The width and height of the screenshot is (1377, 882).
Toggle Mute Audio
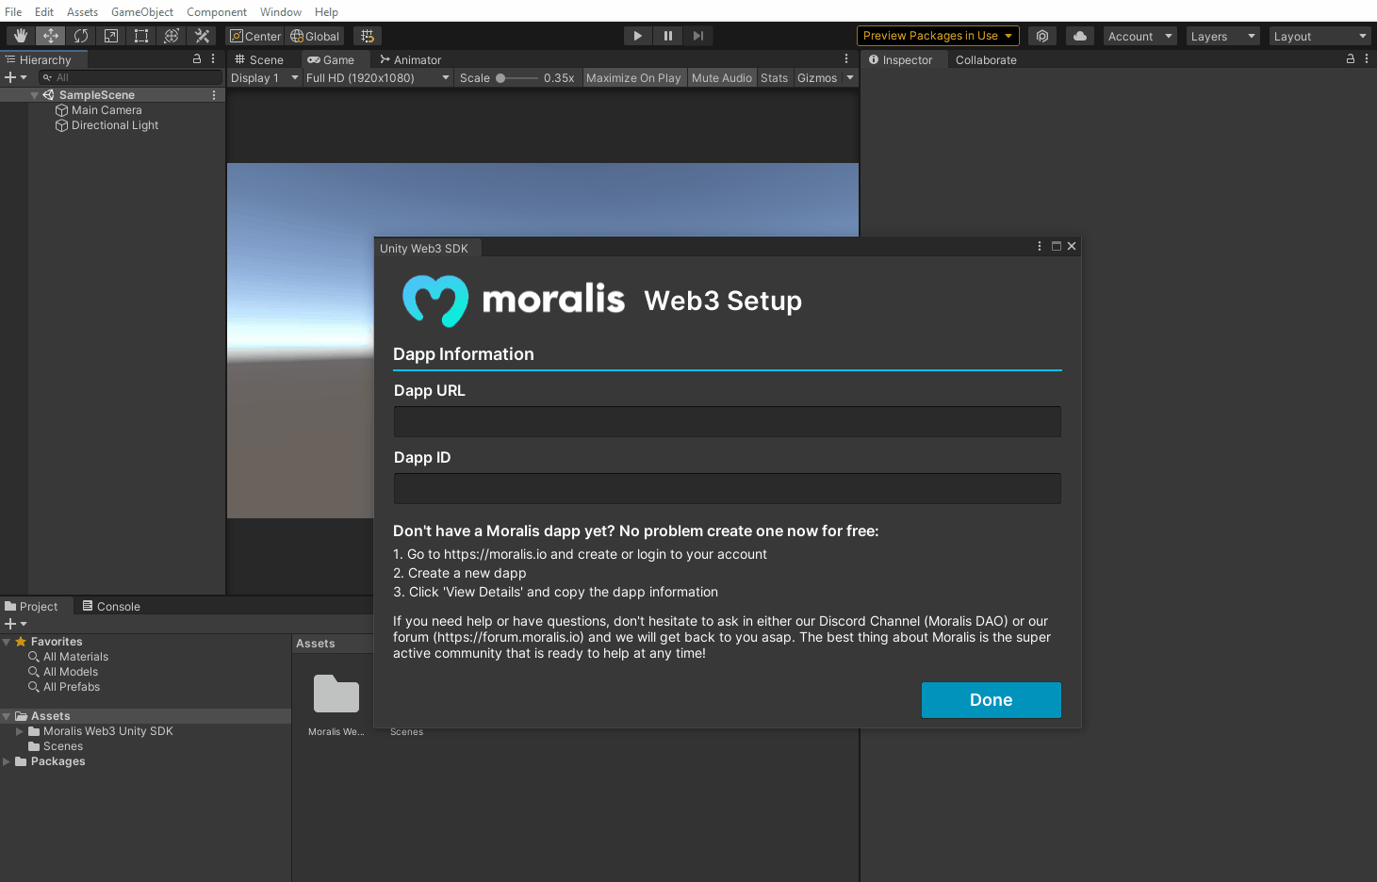click(722, 78)
